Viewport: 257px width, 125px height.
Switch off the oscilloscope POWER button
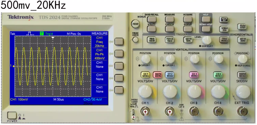12,116
